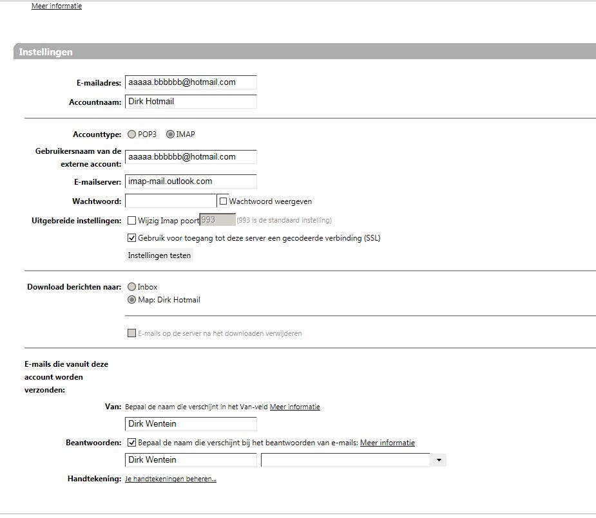Toggle the SSL gecodeerde verbinding checkbox
Image resolution: width=596 pixels, height=518 pixels.
[131, 238]
